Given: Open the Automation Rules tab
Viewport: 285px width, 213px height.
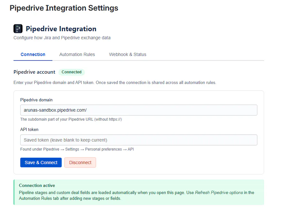Looking at the screenshot, I should click(77, 54).
